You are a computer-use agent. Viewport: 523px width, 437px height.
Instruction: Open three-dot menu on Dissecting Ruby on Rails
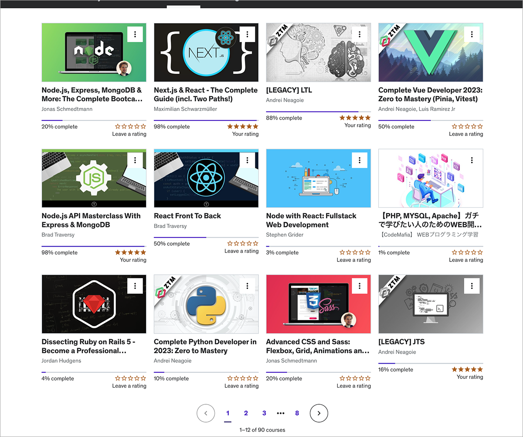click(x=135, y=286)
